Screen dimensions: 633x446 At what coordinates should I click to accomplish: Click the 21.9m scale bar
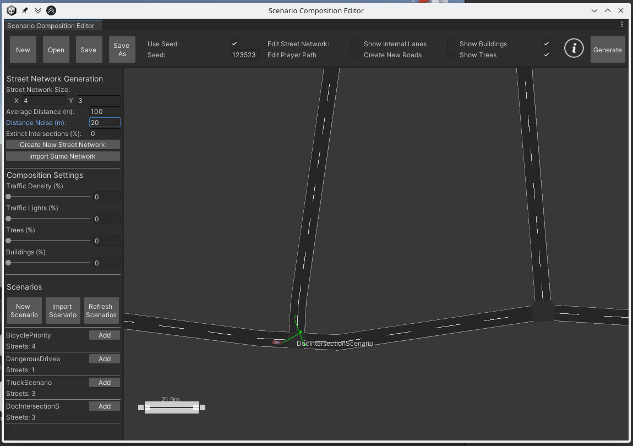(172, 407)
